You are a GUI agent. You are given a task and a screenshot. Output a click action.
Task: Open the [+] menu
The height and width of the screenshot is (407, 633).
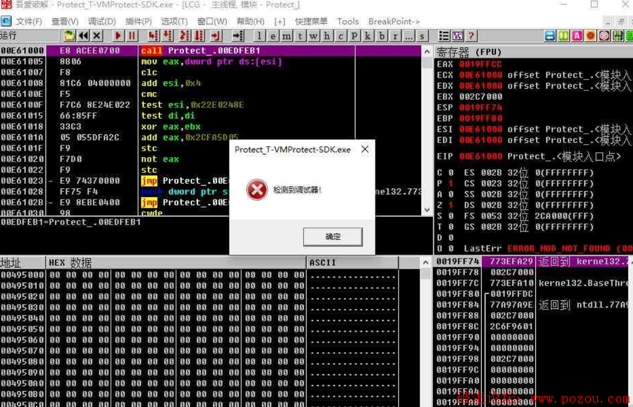(279, 21)
